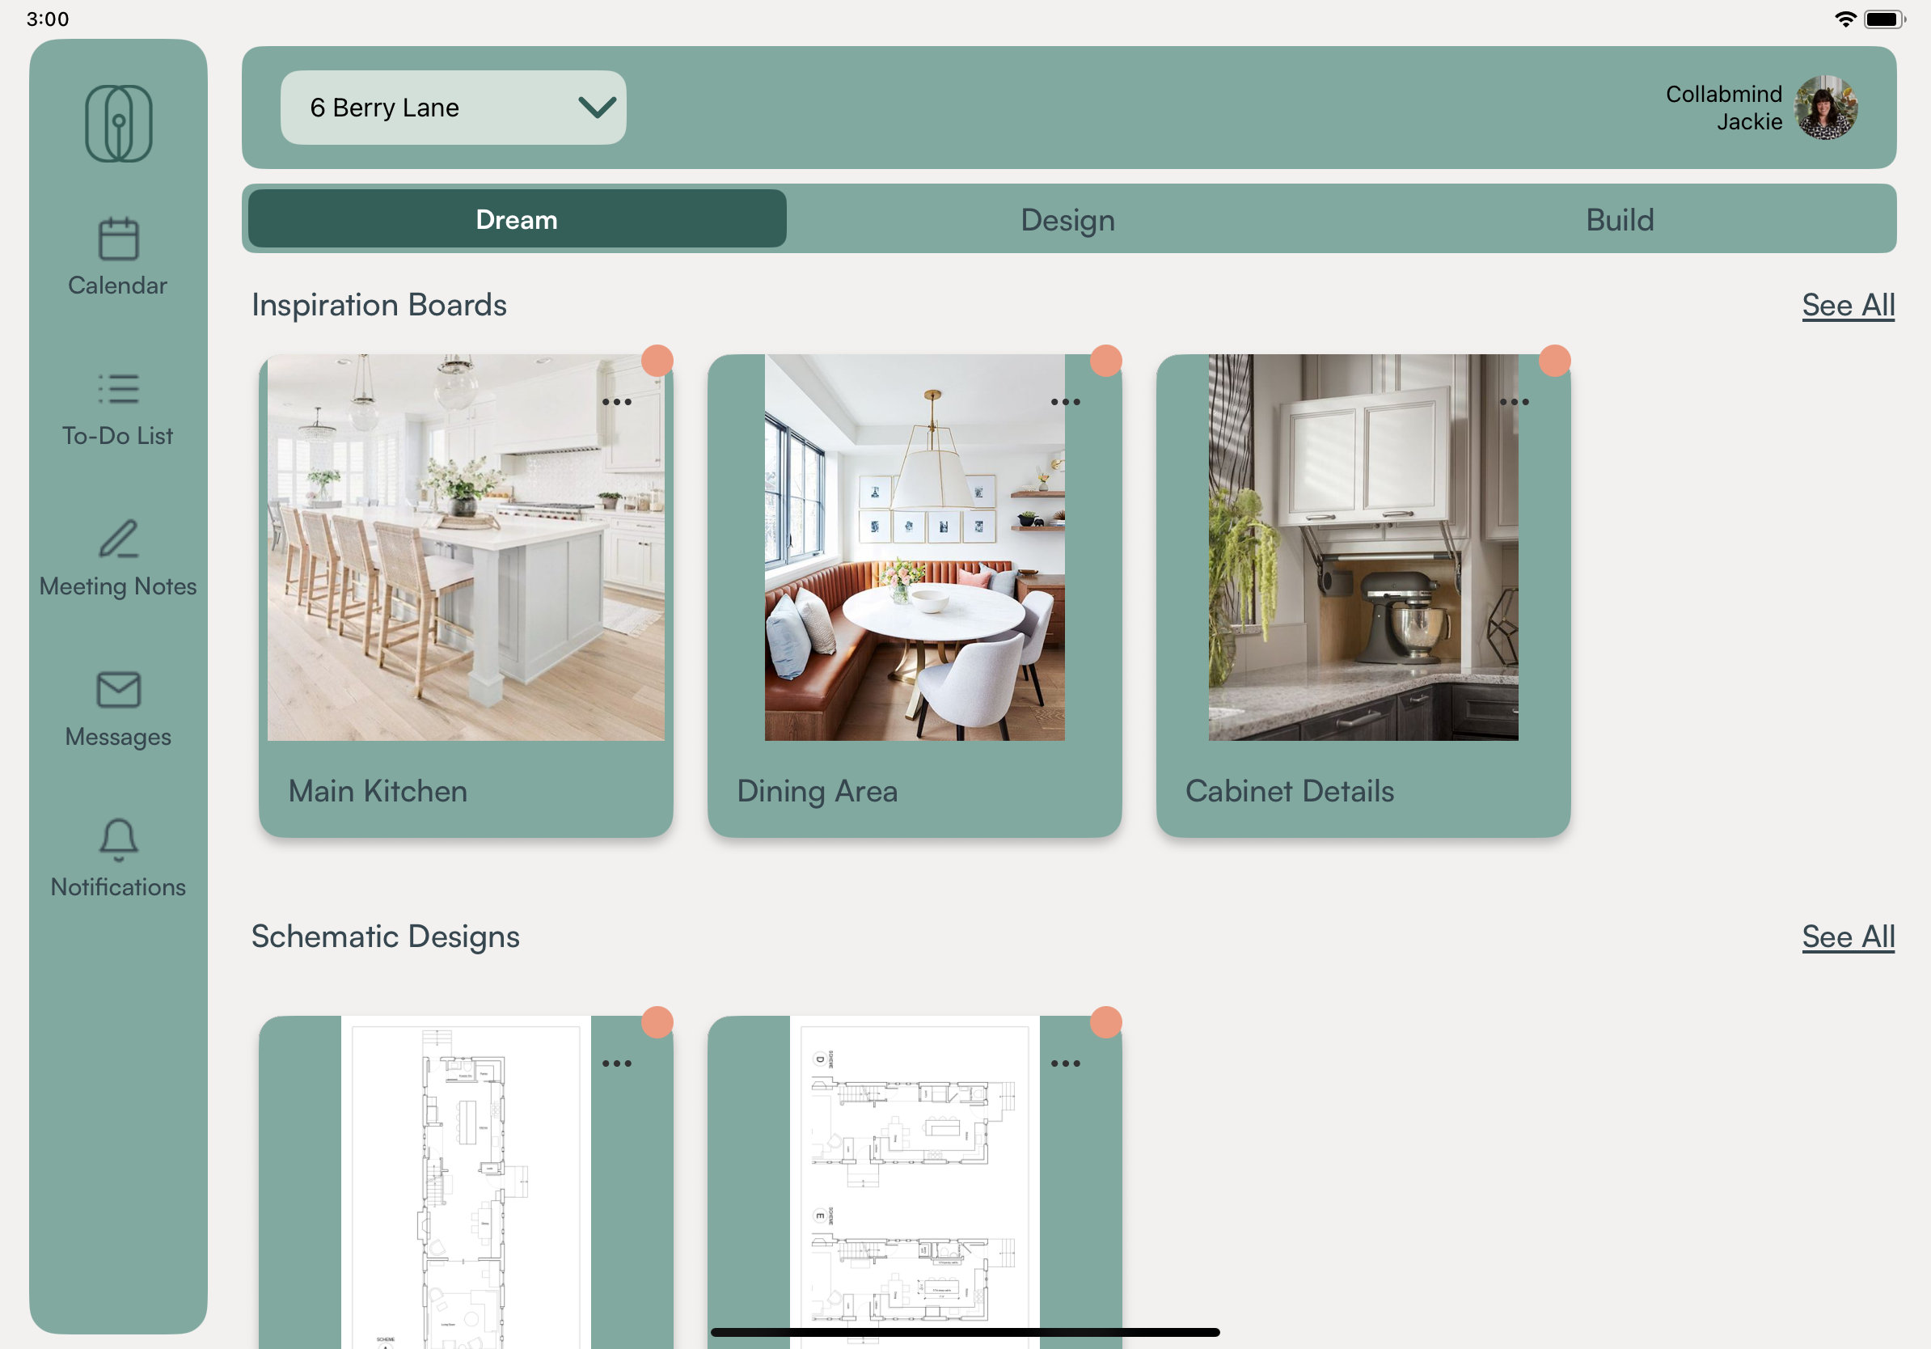Open the To-Do List icon
1931x1349 pixels.
(x=118, y=389)
